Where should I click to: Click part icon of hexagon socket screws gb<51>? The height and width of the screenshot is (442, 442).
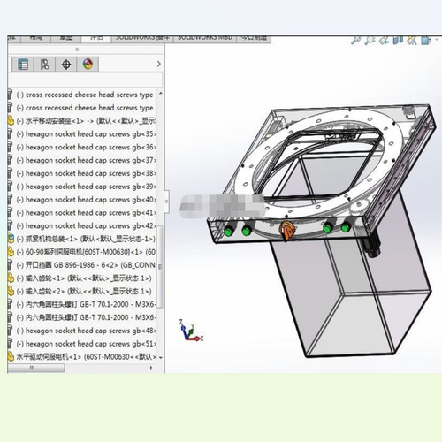click(11, 344)
